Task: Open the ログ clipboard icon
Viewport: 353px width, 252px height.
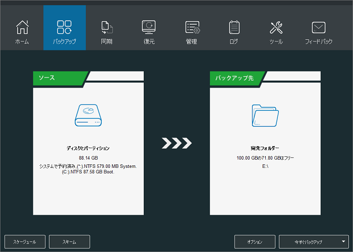Action: pyautogui.click(x=234, y=27)
